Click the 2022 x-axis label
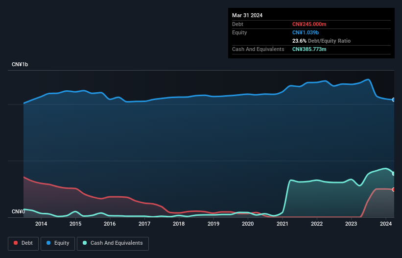This screenshot has width=402, height=258. coord(317,224)
